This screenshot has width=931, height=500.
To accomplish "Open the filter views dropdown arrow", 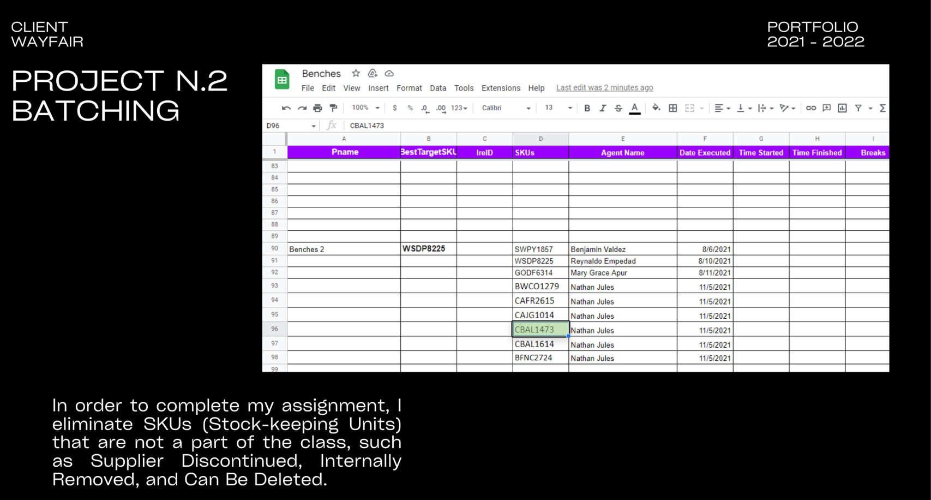I will click(870, 109).
